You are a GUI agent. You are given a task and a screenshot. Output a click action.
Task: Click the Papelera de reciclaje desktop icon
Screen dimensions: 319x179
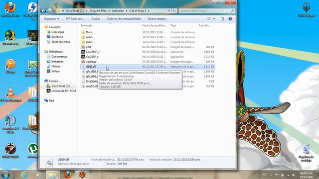coord(306,153)
